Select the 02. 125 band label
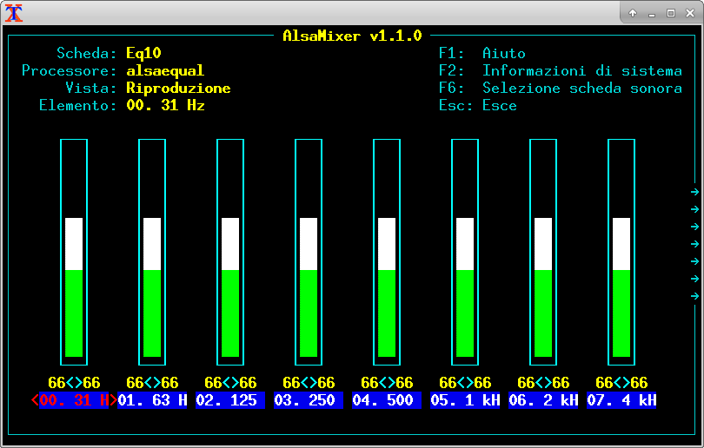This screenshot has width=704, height=448. point(230,400)
